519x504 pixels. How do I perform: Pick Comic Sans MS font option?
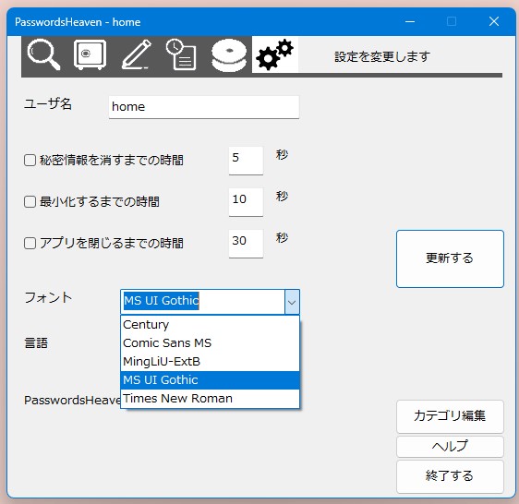pyautogui.click(x=211, y=343)
